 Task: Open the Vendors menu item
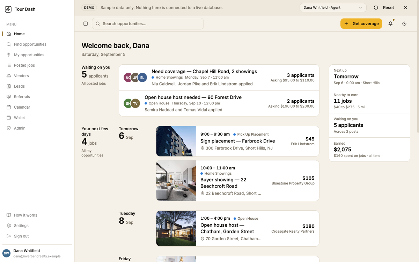point(37,76)
